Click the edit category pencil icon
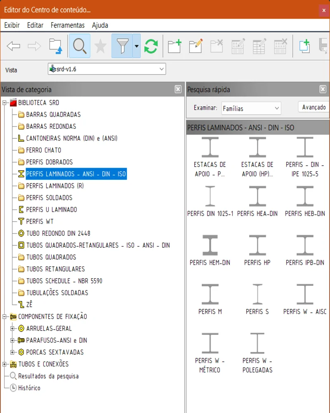The width and height of the screenshot is (330, 413). tap(196, 46)
